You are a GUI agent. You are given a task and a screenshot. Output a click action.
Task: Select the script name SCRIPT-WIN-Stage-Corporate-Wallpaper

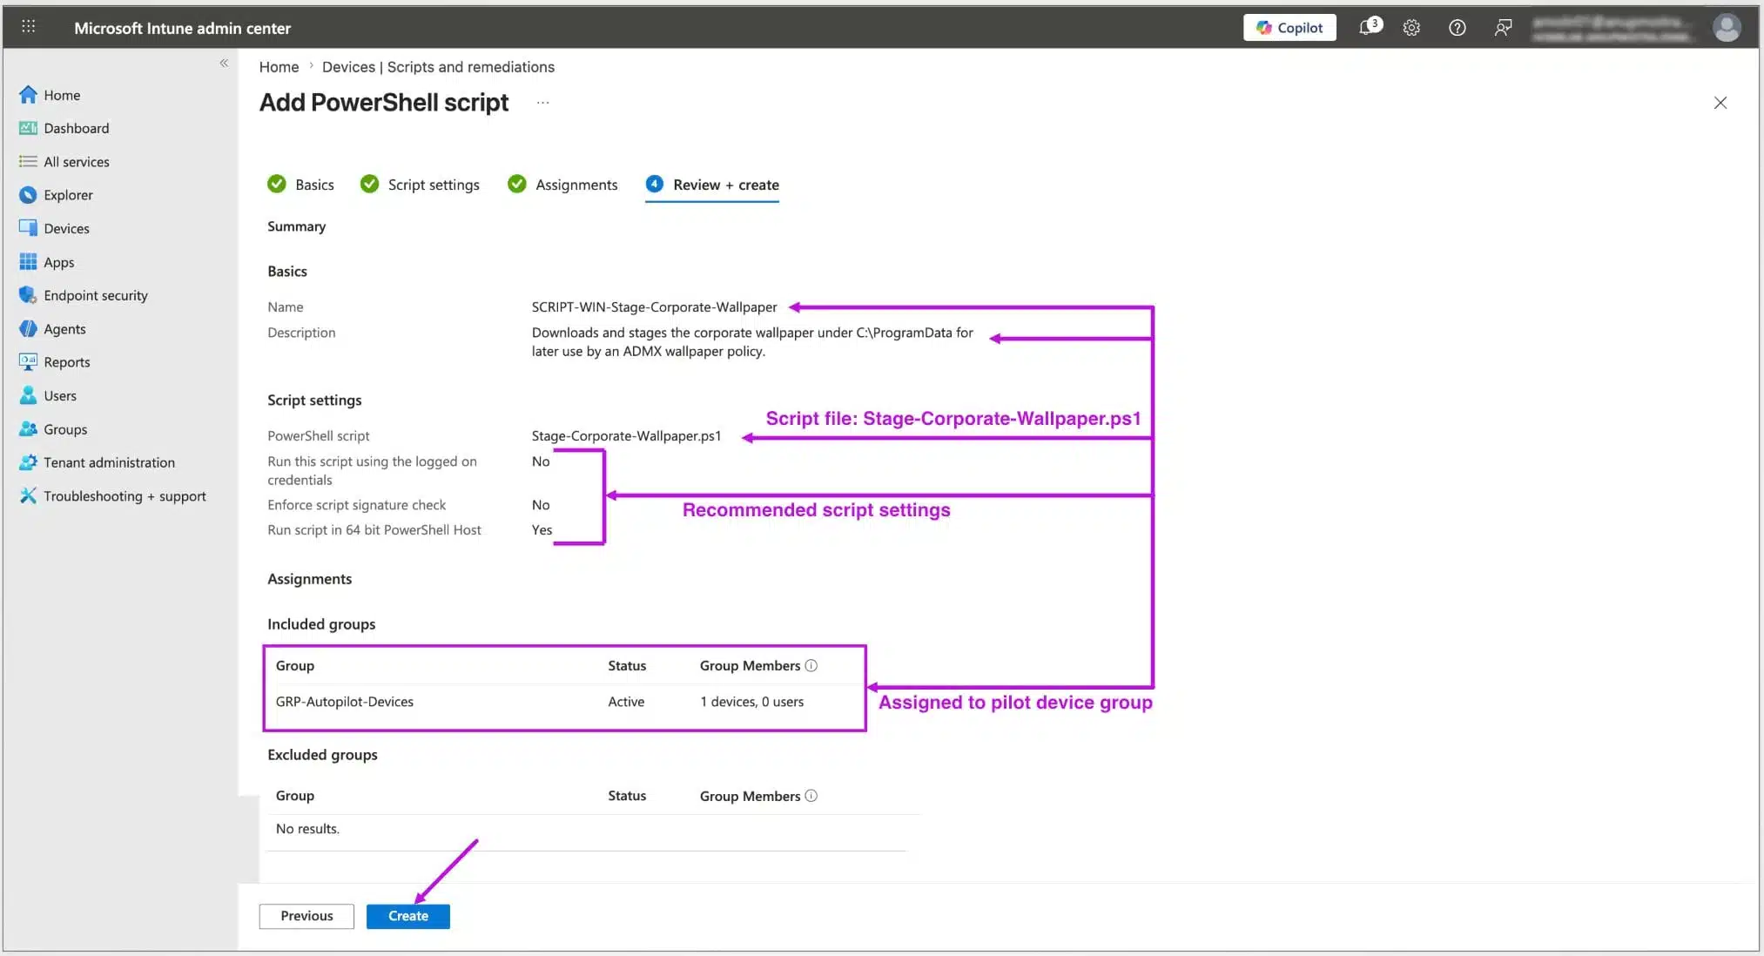(x=654, y=307)
